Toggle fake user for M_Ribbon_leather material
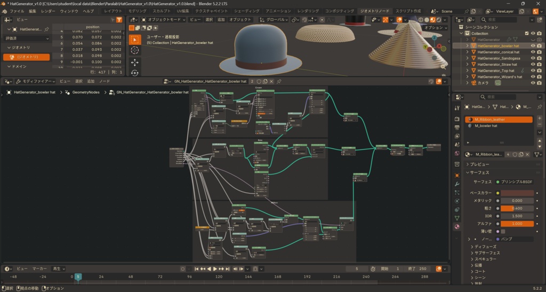Image resolution: width=546 pixels, height=292 pixels. [x=515, y=154]
